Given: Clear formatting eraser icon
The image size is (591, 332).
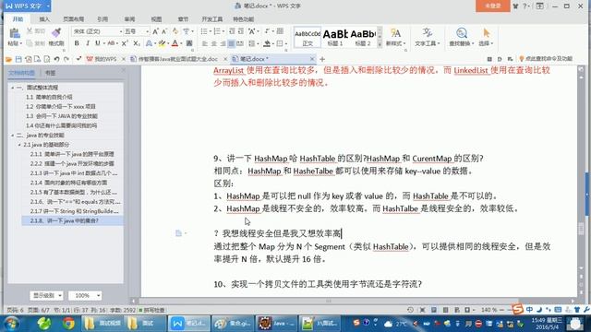Looking at the screenshot, I should point(175,31).
